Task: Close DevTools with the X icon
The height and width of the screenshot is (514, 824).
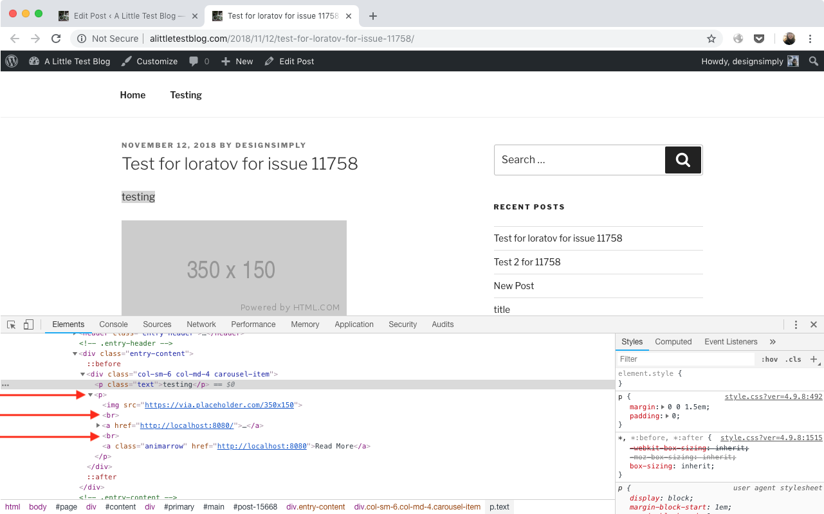Action: [814, 324]
